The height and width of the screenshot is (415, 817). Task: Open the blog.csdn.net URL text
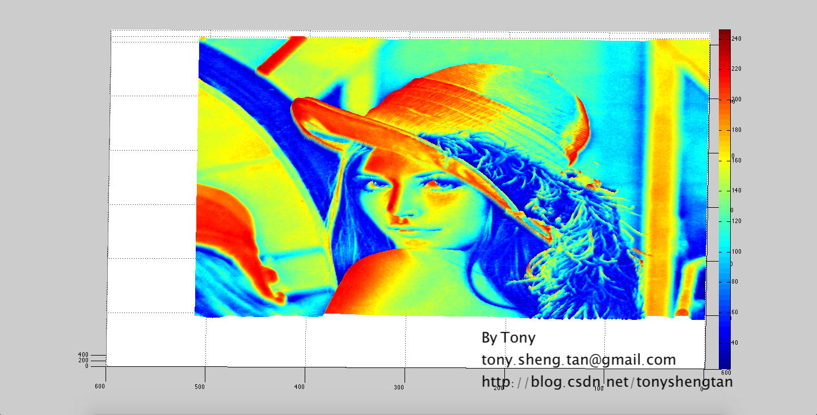pos(607,382)
